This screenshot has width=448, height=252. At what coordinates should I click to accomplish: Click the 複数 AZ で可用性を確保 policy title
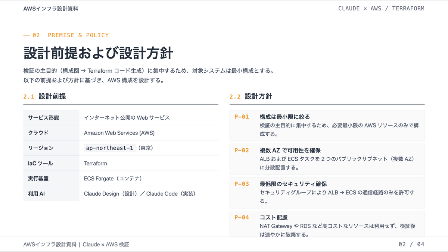(290, 150)
